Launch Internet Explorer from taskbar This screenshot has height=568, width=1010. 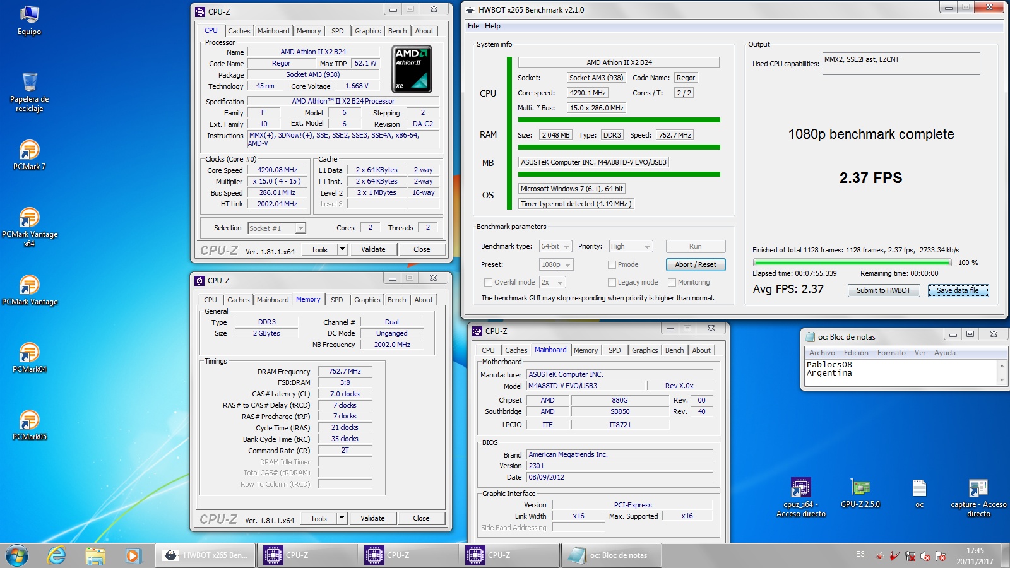(x=57, y=555)
